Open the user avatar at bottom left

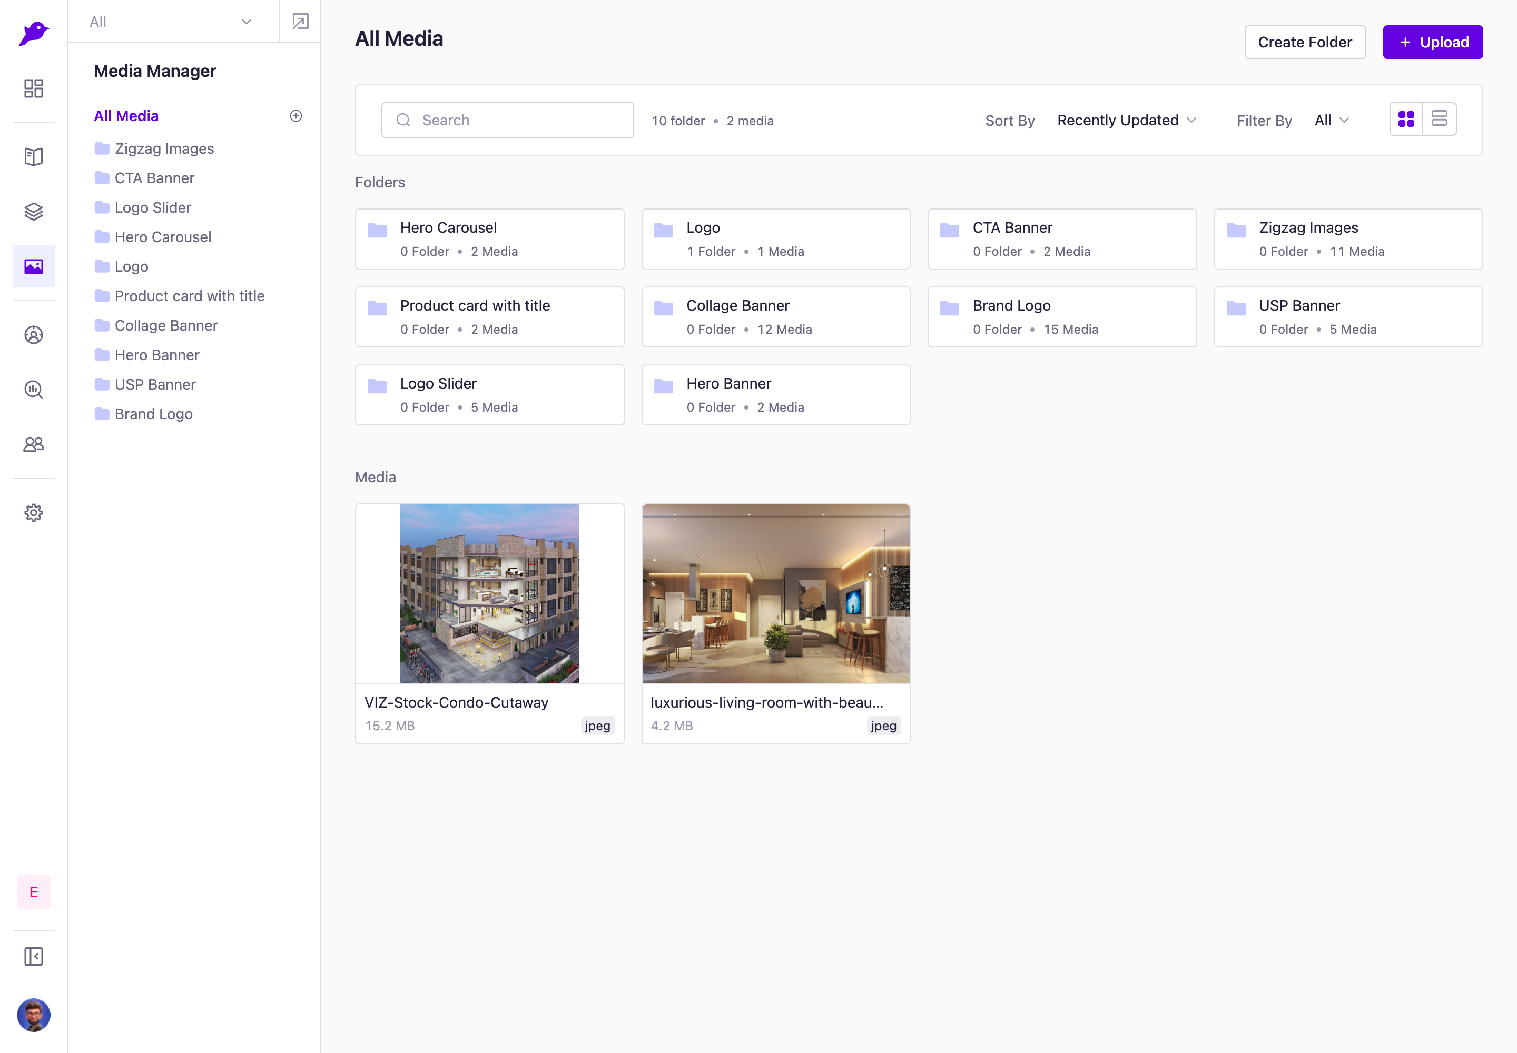click(34, 1015)
